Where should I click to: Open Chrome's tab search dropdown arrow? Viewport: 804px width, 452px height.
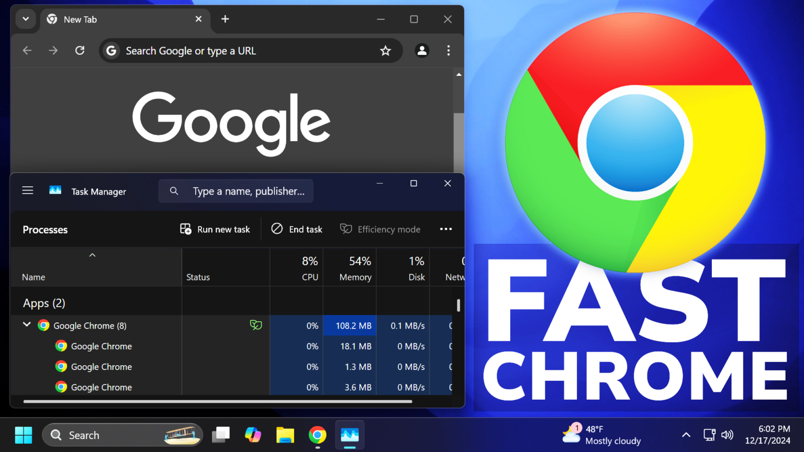26,19
